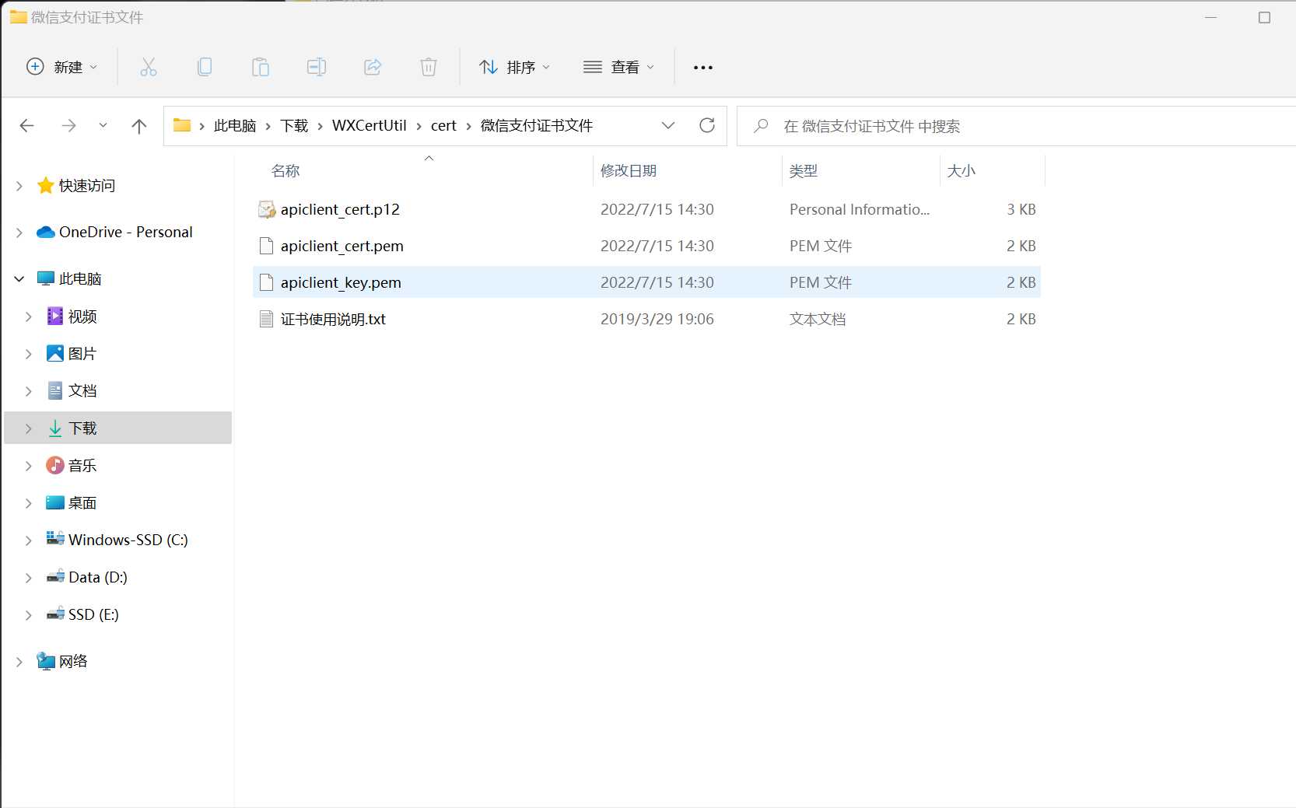Click the 下载 download arrow icon in sidebar

(x=55, y=428)
